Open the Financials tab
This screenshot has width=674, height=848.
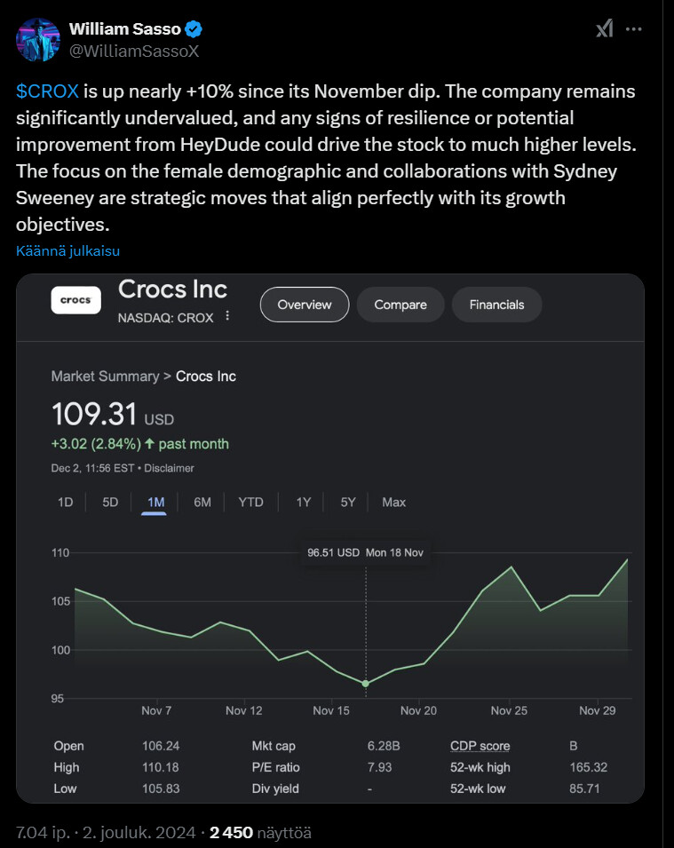(x=496, y=305)
